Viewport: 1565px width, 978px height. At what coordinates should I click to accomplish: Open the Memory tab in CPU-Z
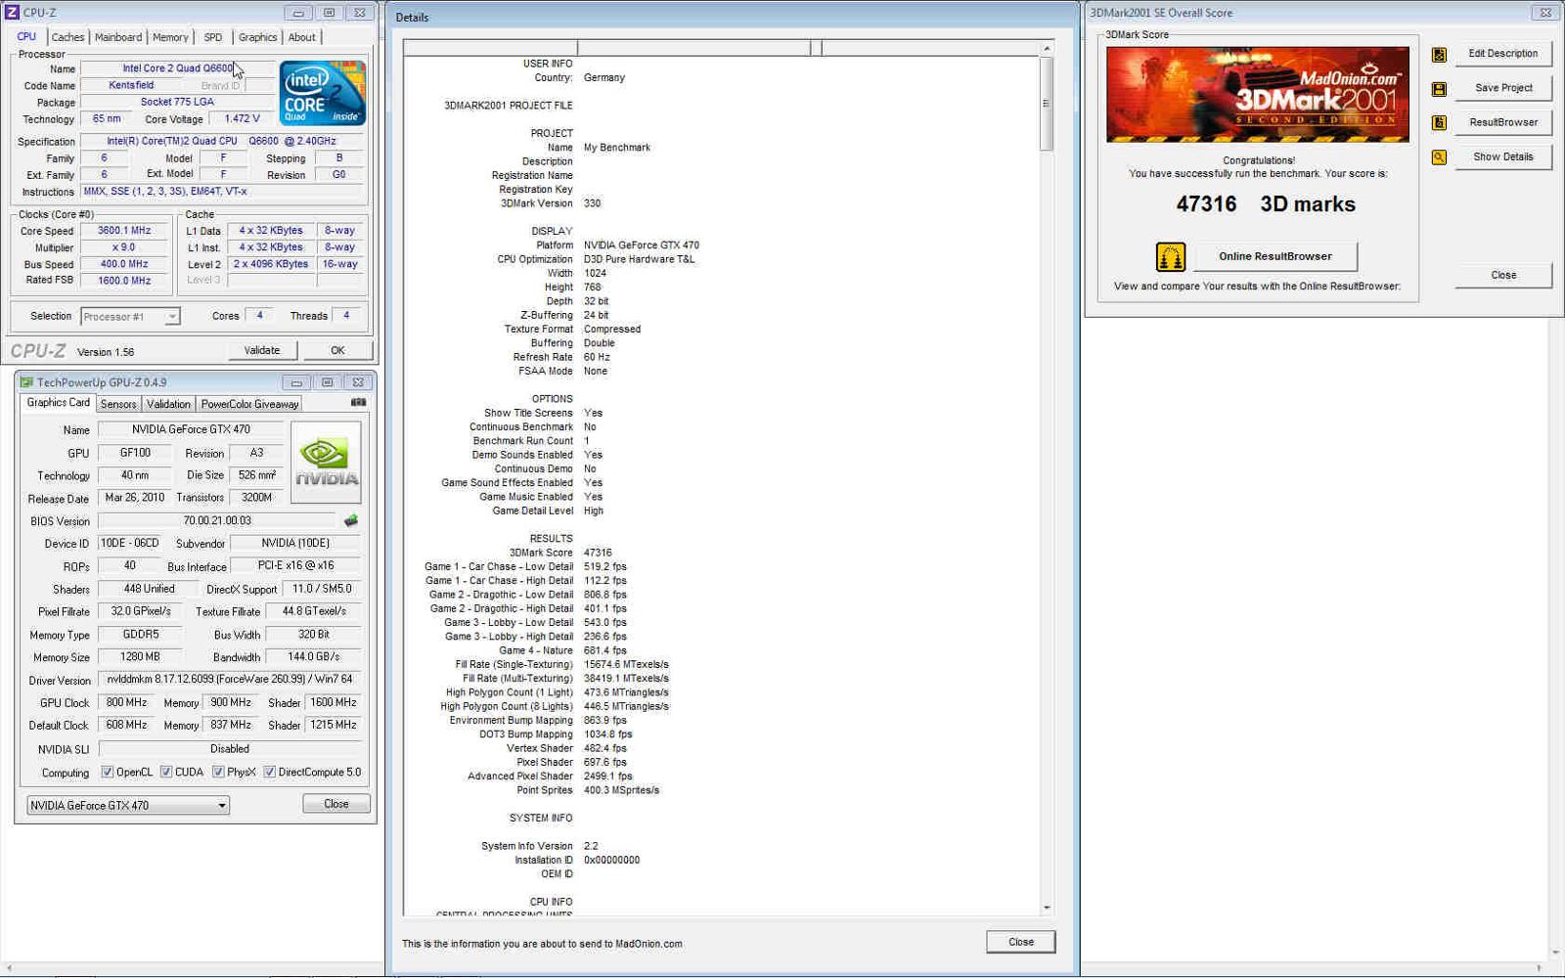170,37
